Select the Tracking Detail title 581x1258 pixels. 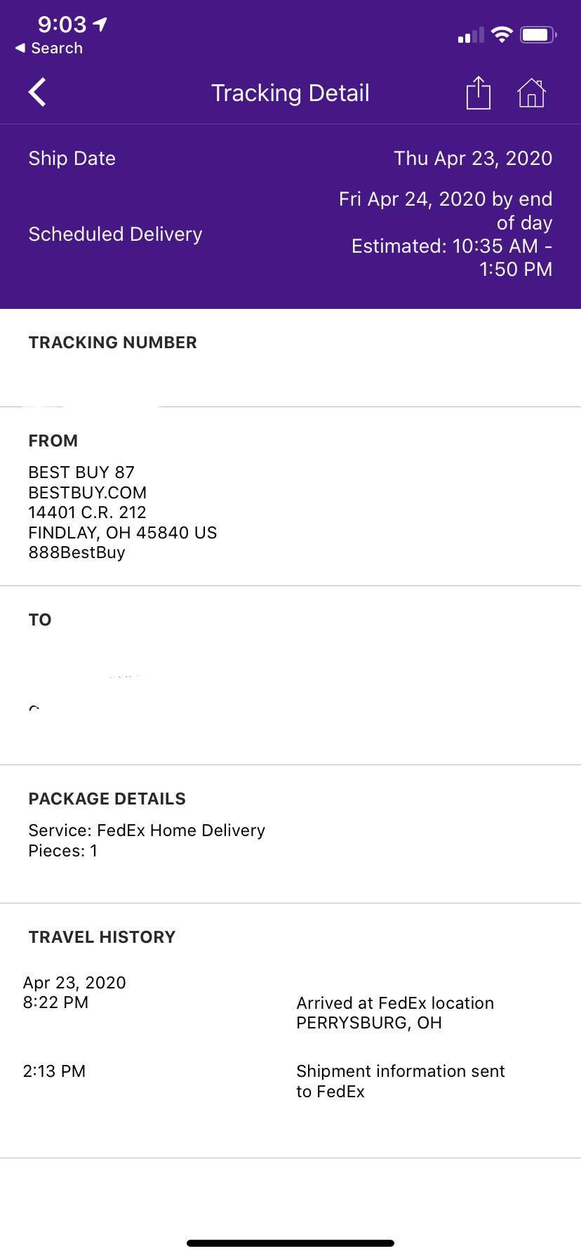click(x=290, y=93)
